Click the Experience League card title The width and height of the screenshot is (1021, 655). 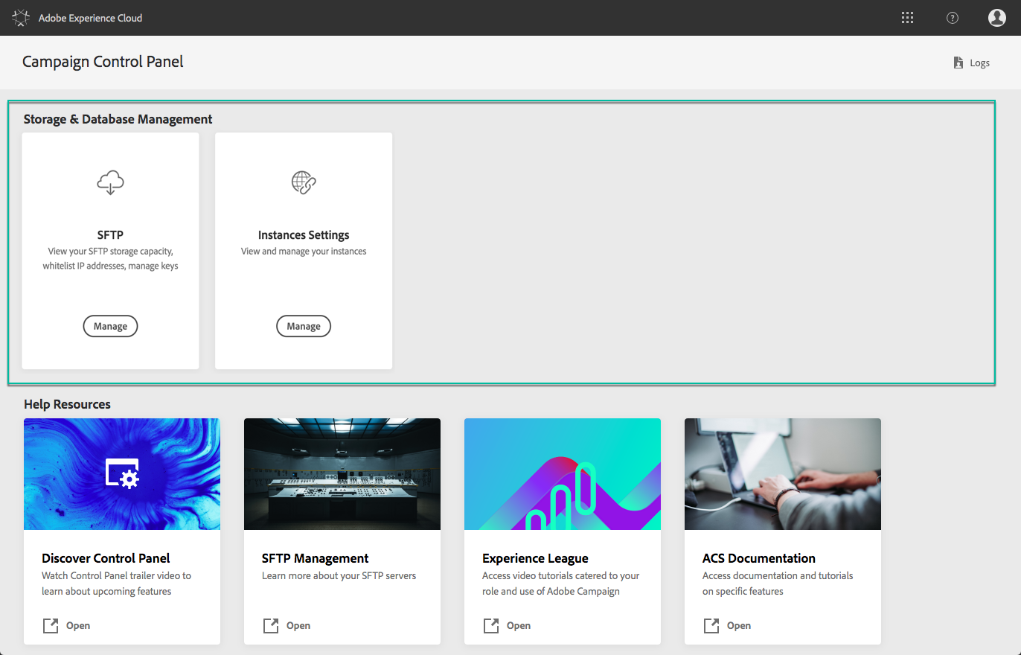click(x=535, y=558)
